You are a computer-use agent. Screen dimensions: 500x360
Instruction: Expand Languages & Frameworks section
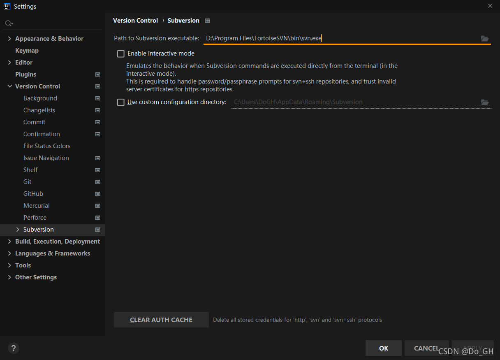(x=9, y=253)
